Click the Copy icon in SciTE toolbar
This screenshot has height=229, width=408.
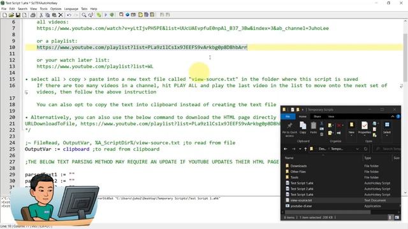(x=48, y=15)
